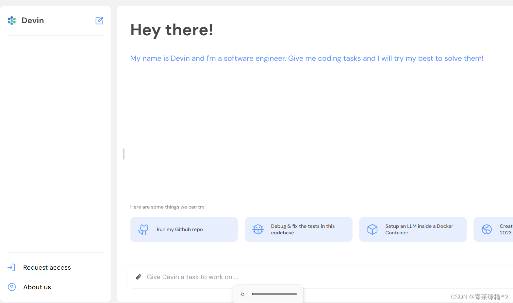The image size is (513, 303).
Task: Select the Run my Github repo suggestion
Action: coord(184,229)
